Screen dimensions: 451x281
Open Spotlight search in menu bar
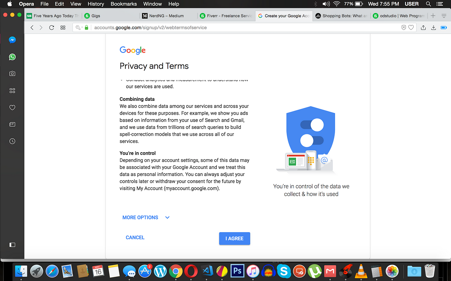click(x=428, y=4)
